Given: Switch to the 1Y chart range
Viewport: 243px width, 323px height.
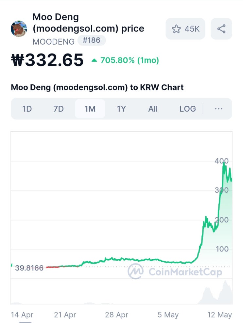Looking at the screenshot, I should (x=121, y=109).
